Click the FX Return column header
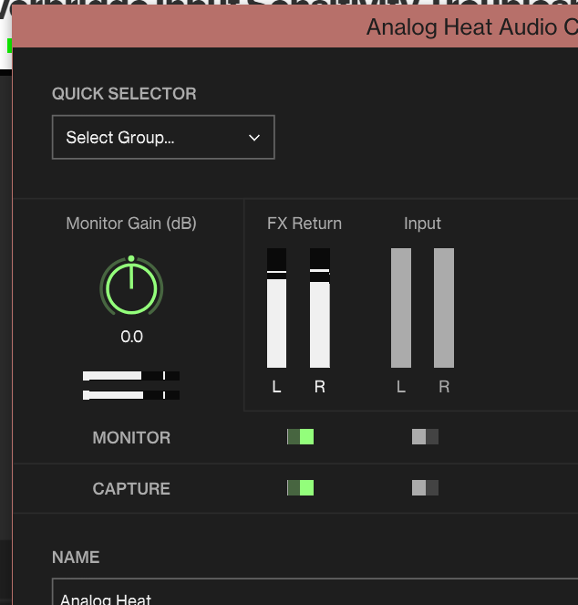 [304, 224]
